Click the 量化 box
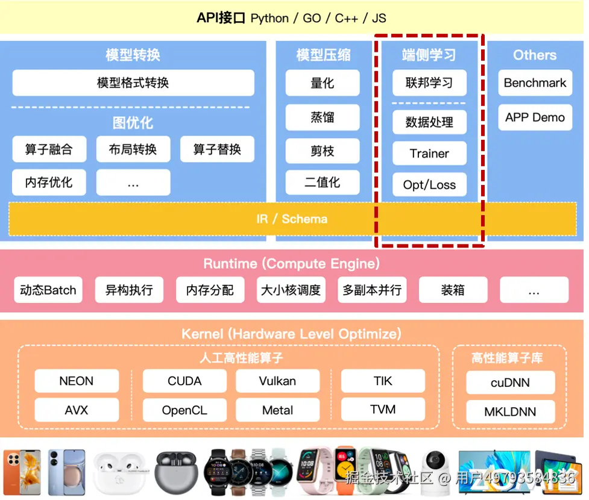Screen dimensions: 589x500 pos(323,83)
